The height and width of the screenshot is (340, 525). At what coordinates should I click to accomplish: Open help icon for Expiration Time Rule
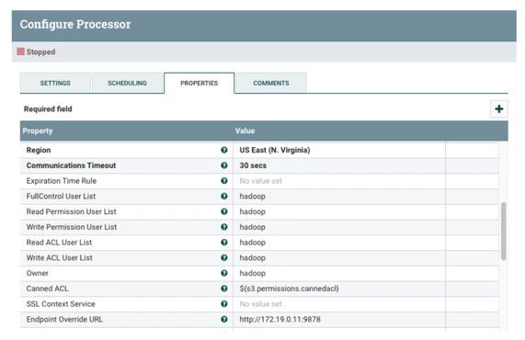pos(224,181)
